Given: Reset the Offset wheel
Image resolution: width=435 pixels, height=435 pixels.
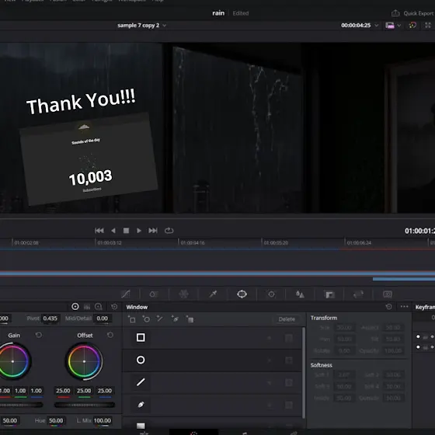Looking at the screenshot, I should coord(110,335).
